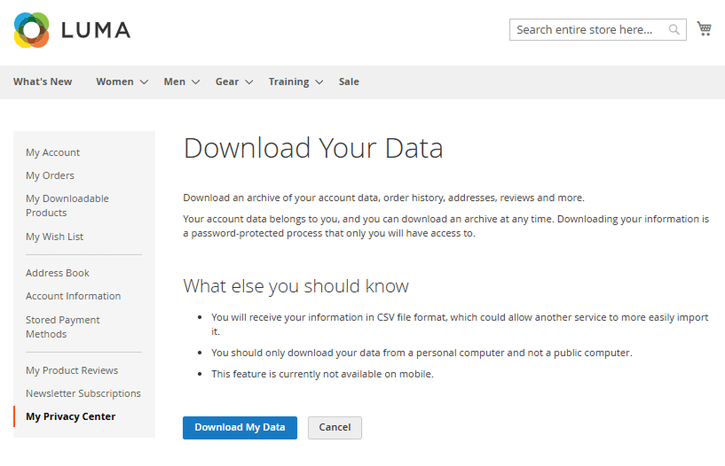This screenshot has height=466, width=725.
Task: Expand the Training menu chevron
Action: point(319,82)
